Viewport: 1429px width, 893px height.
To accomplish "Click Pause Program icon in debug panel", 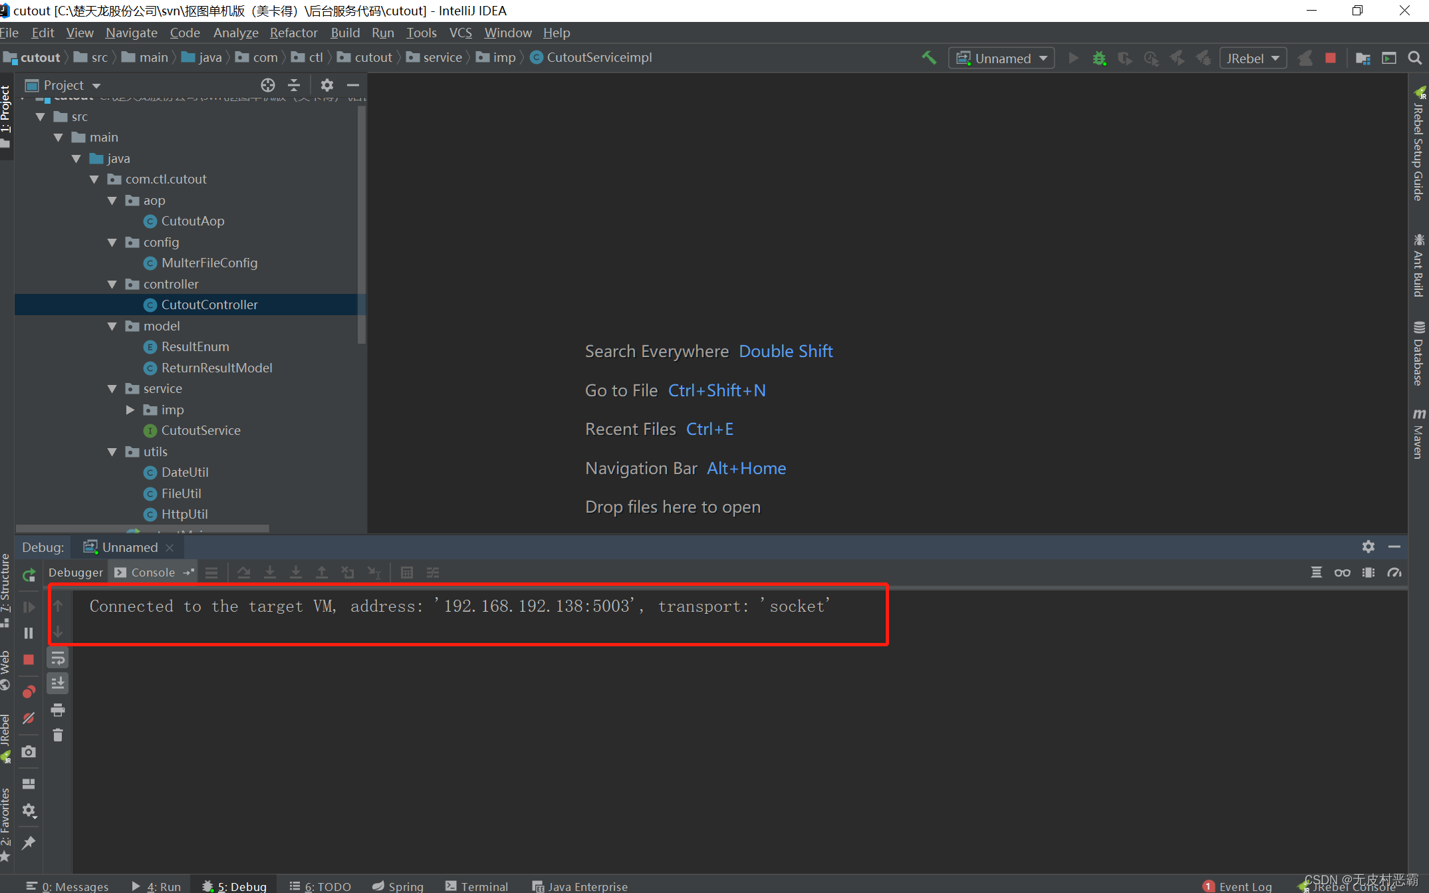I will click(29, 633).
